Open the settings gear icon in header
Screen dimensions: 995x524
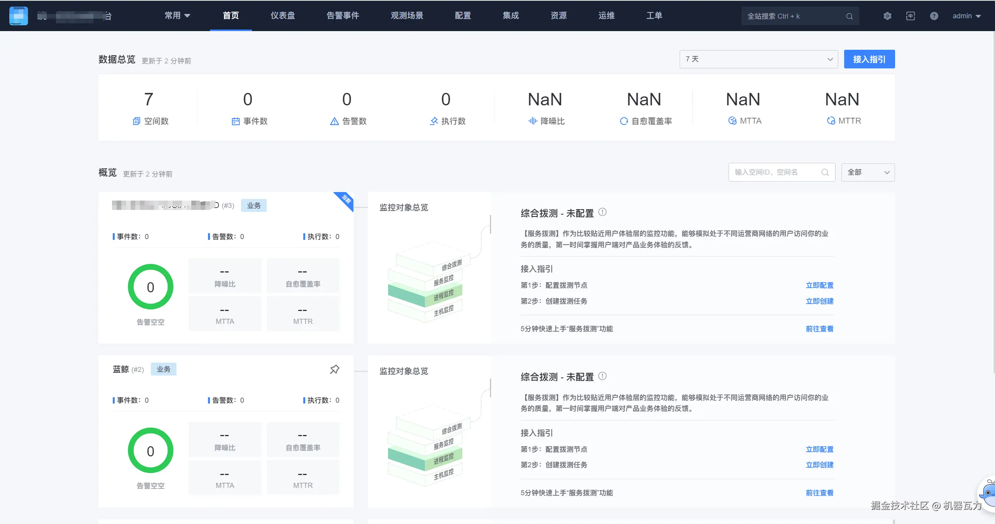pos(887,16)
